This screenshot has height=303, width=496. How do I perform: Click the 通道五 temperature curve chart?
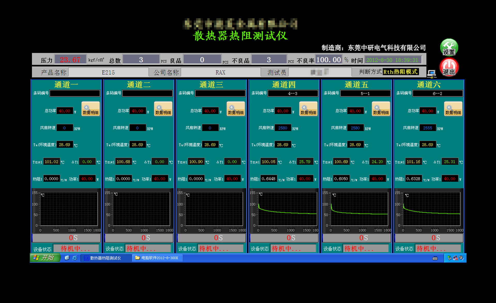coord(359,209)
